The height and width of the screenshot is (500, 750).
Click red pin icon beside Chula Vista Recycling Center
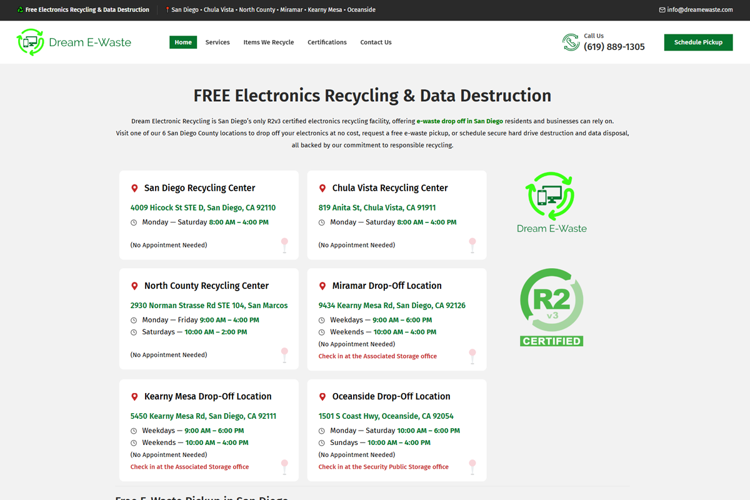(x=322, y=188)
